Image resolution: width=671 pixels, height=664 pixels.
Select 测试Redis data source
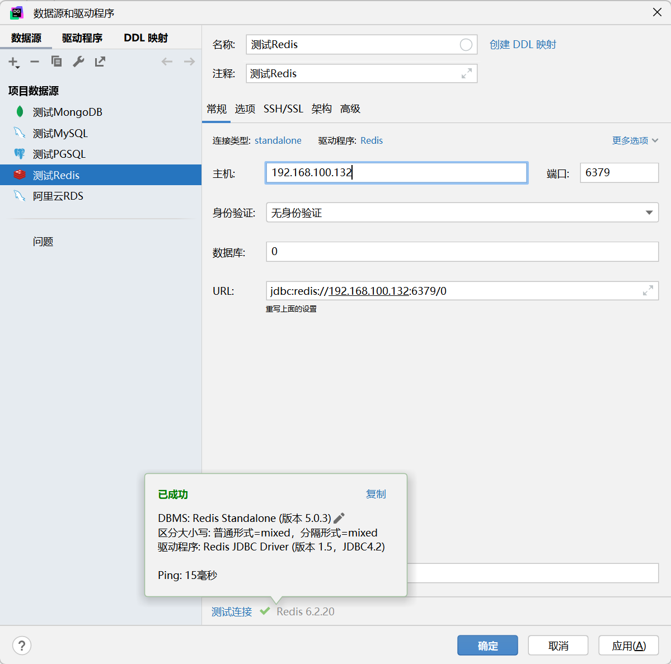point(101,175)
